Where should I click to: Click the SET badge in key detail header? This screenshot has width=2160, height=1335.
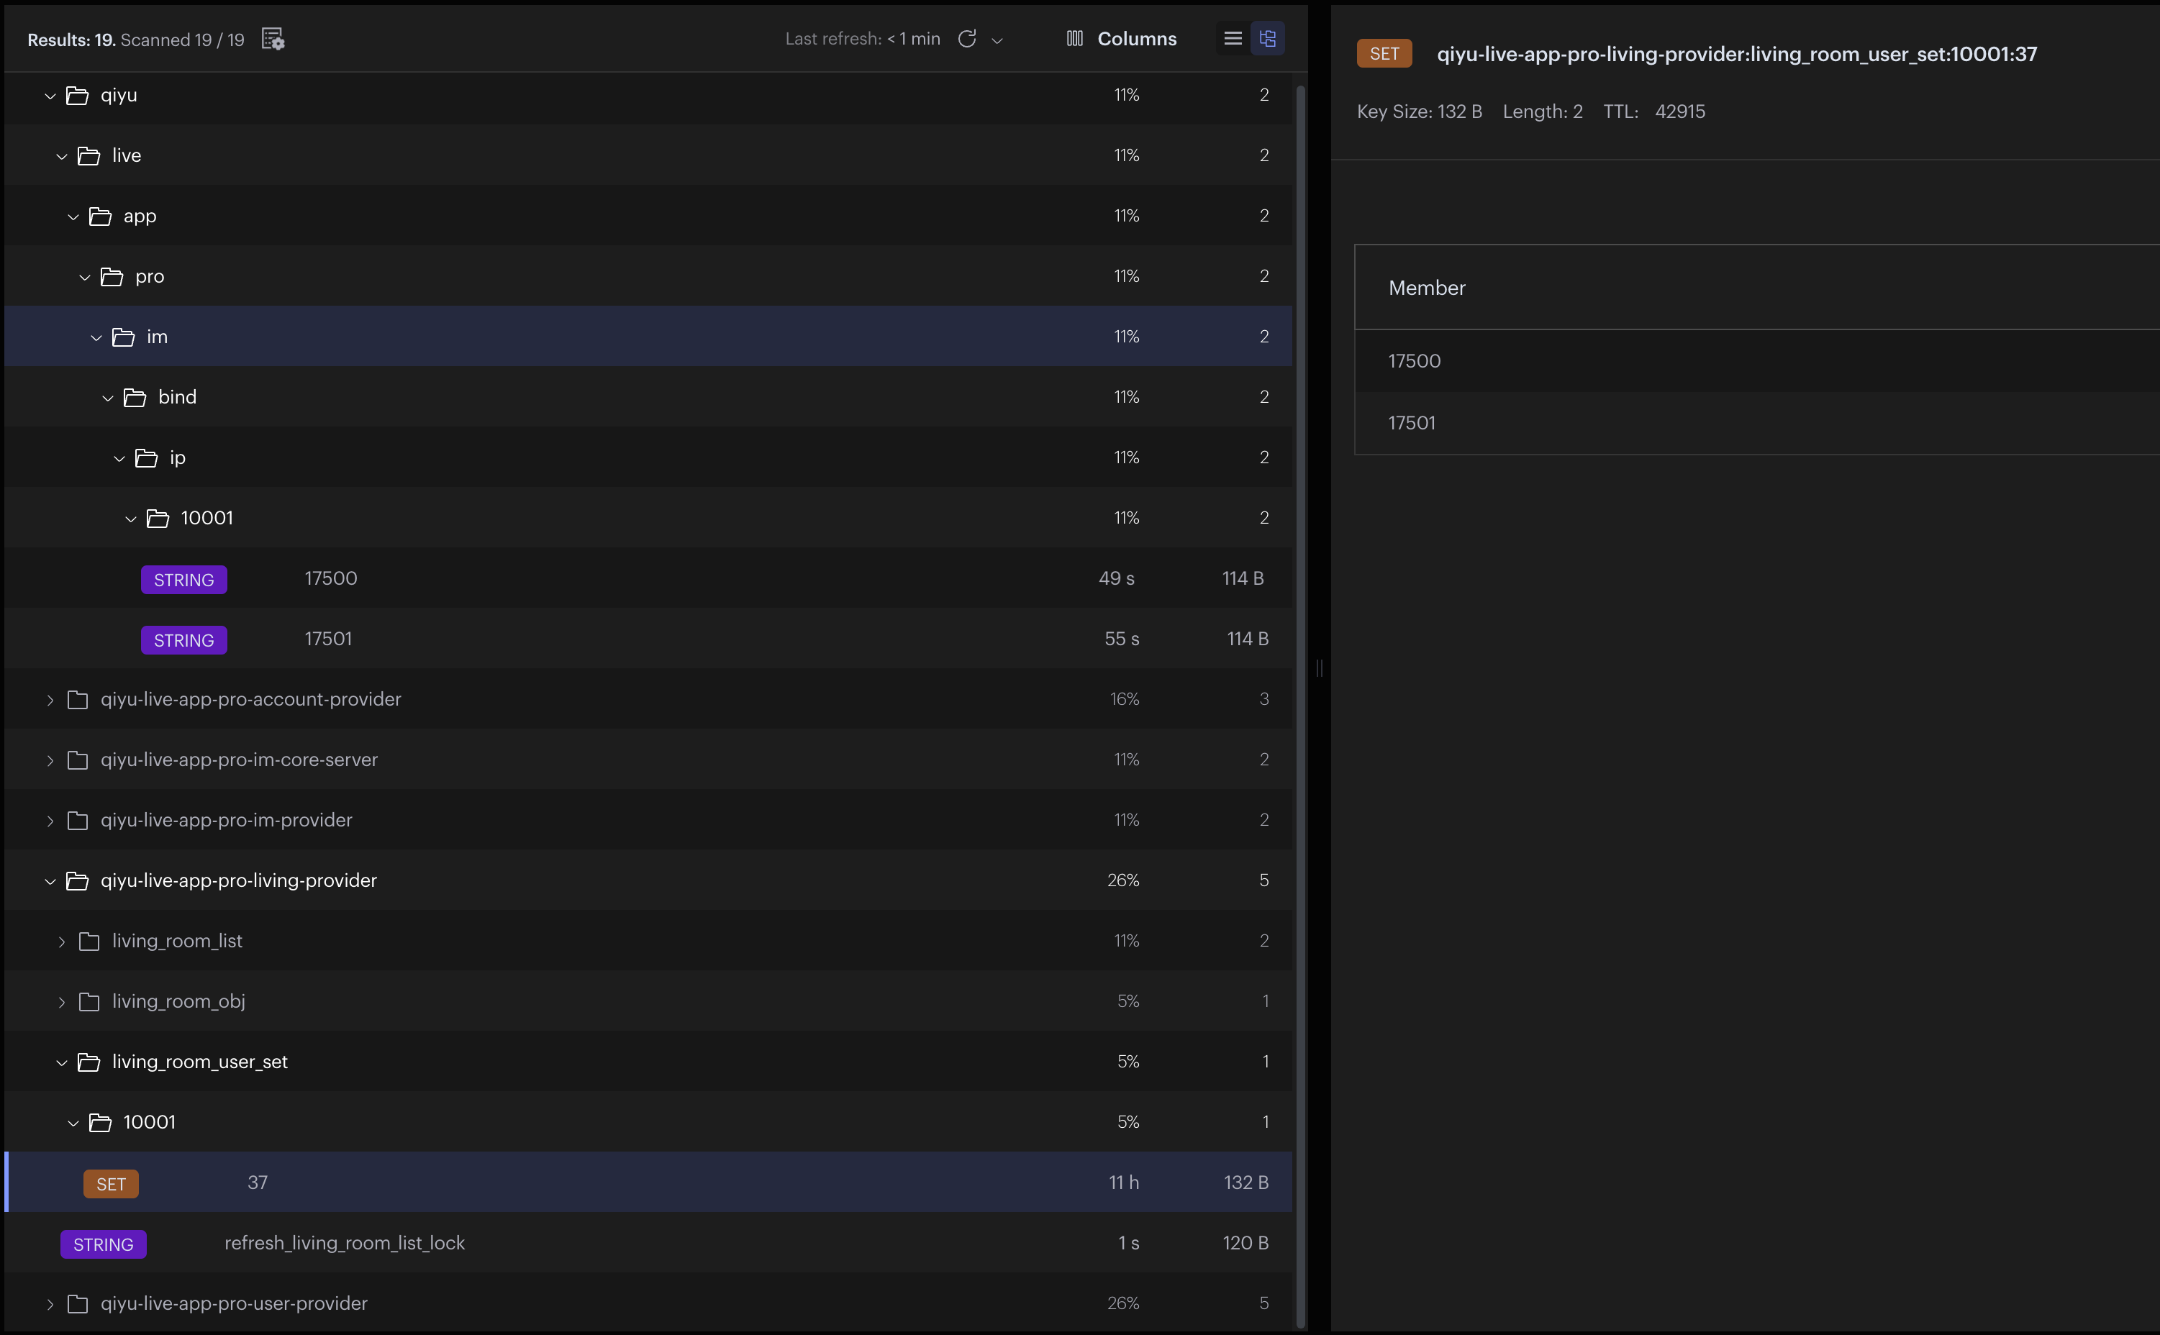coord(1384,54)
